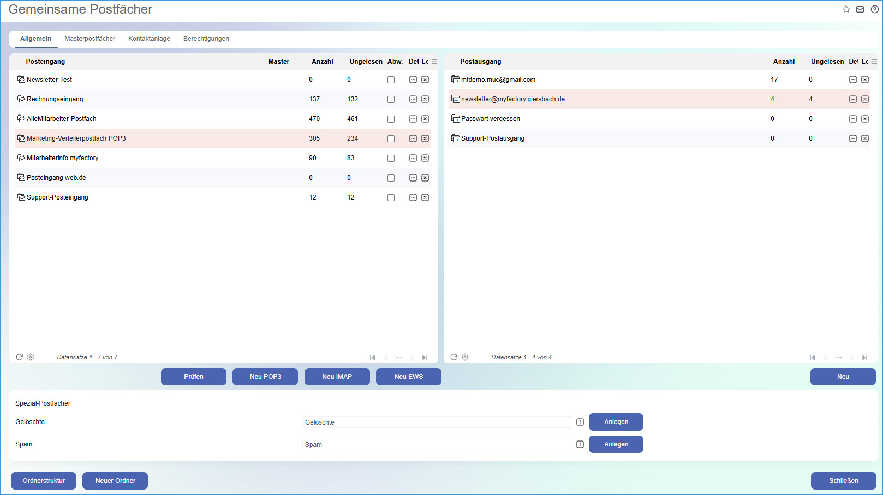Open Posteingang column menu icon
The image size is (883, 495).
click(x=434, y=62)
